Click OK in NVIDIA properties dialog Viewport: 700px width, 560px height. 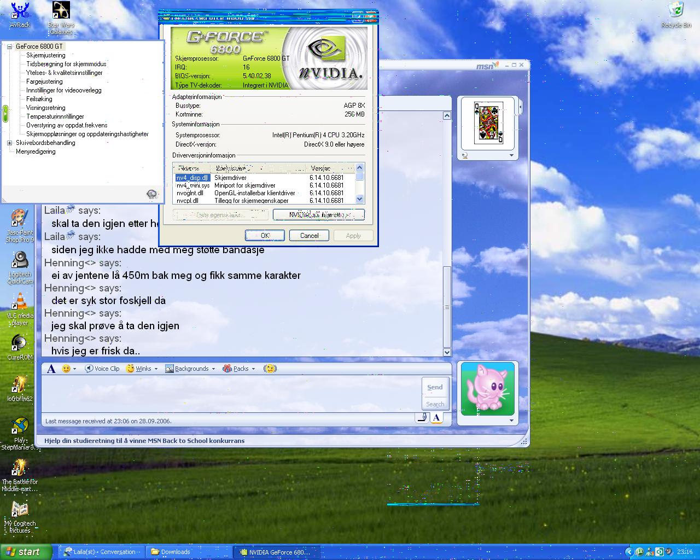[265, 236]
